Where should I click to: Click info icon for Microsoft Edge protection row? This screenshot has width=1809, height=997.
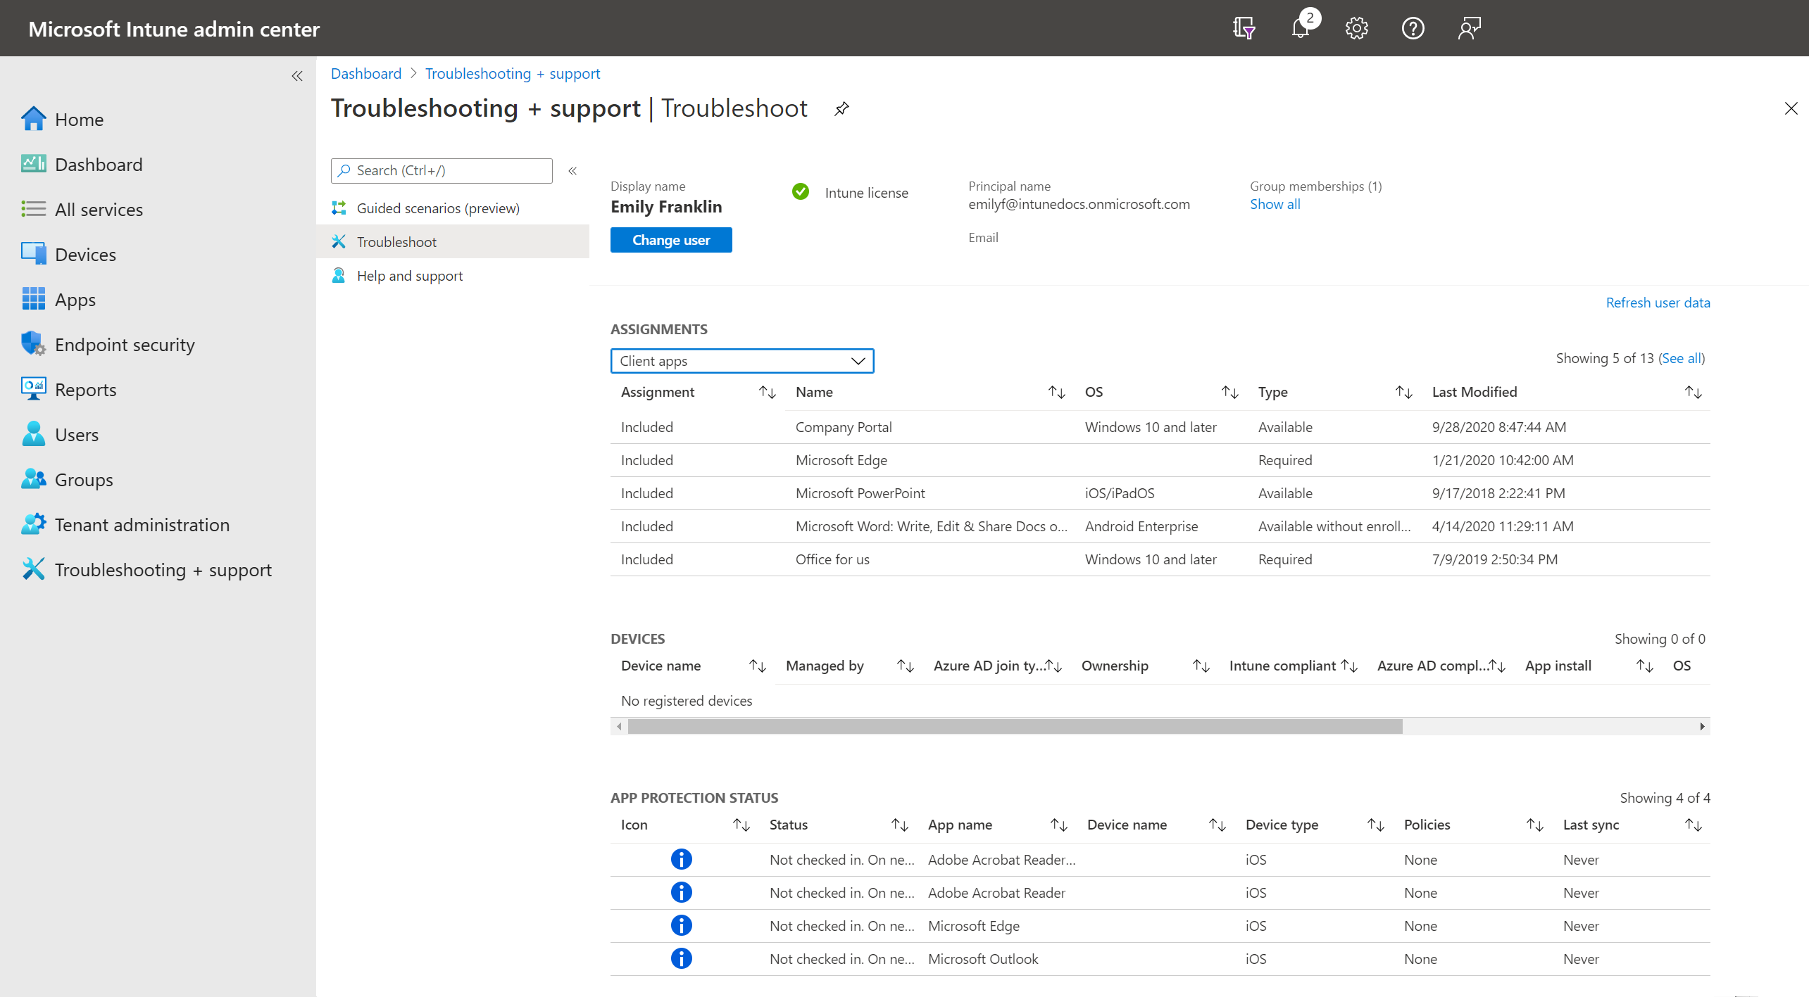(681, 925)
